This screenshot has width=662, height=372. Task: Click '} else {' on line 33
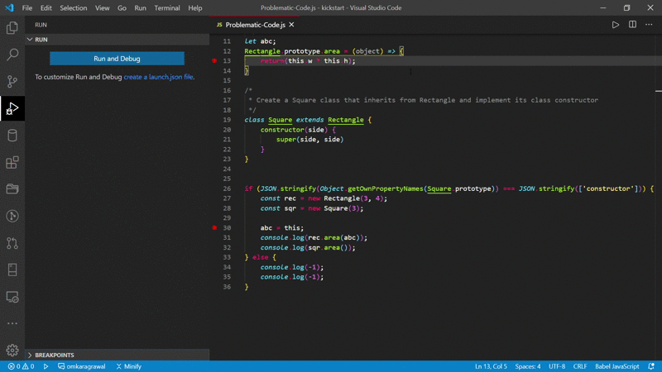[x=260, y=257]
